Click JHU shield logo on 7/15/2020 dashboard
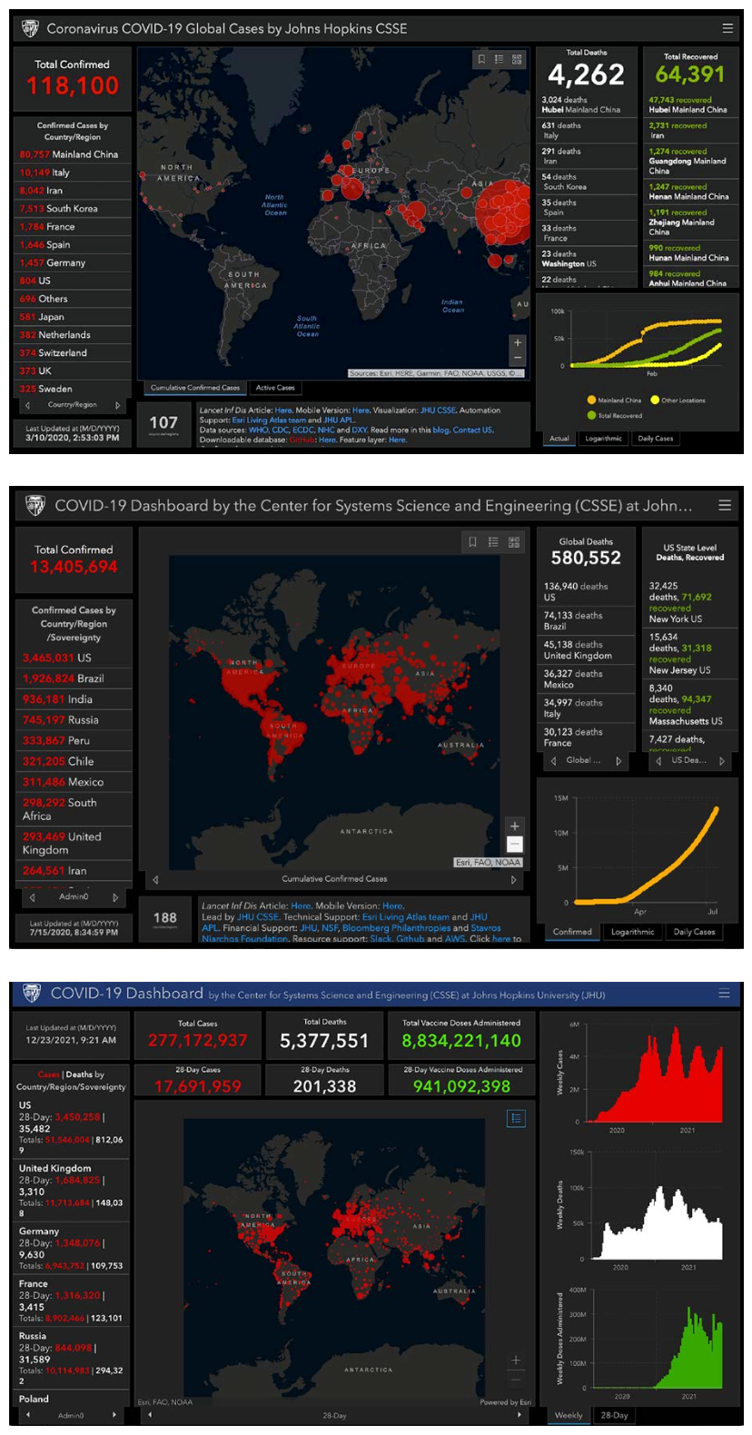Screen dimensions: 752x1435 (35, 505)
